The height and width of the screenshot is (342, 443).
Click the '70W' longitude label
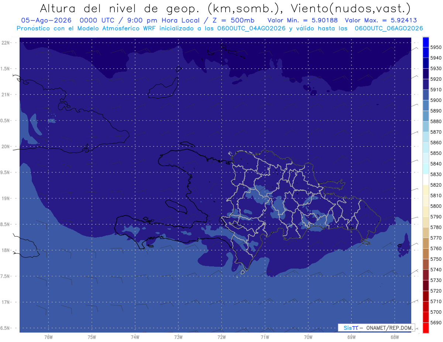coord(308,337)
